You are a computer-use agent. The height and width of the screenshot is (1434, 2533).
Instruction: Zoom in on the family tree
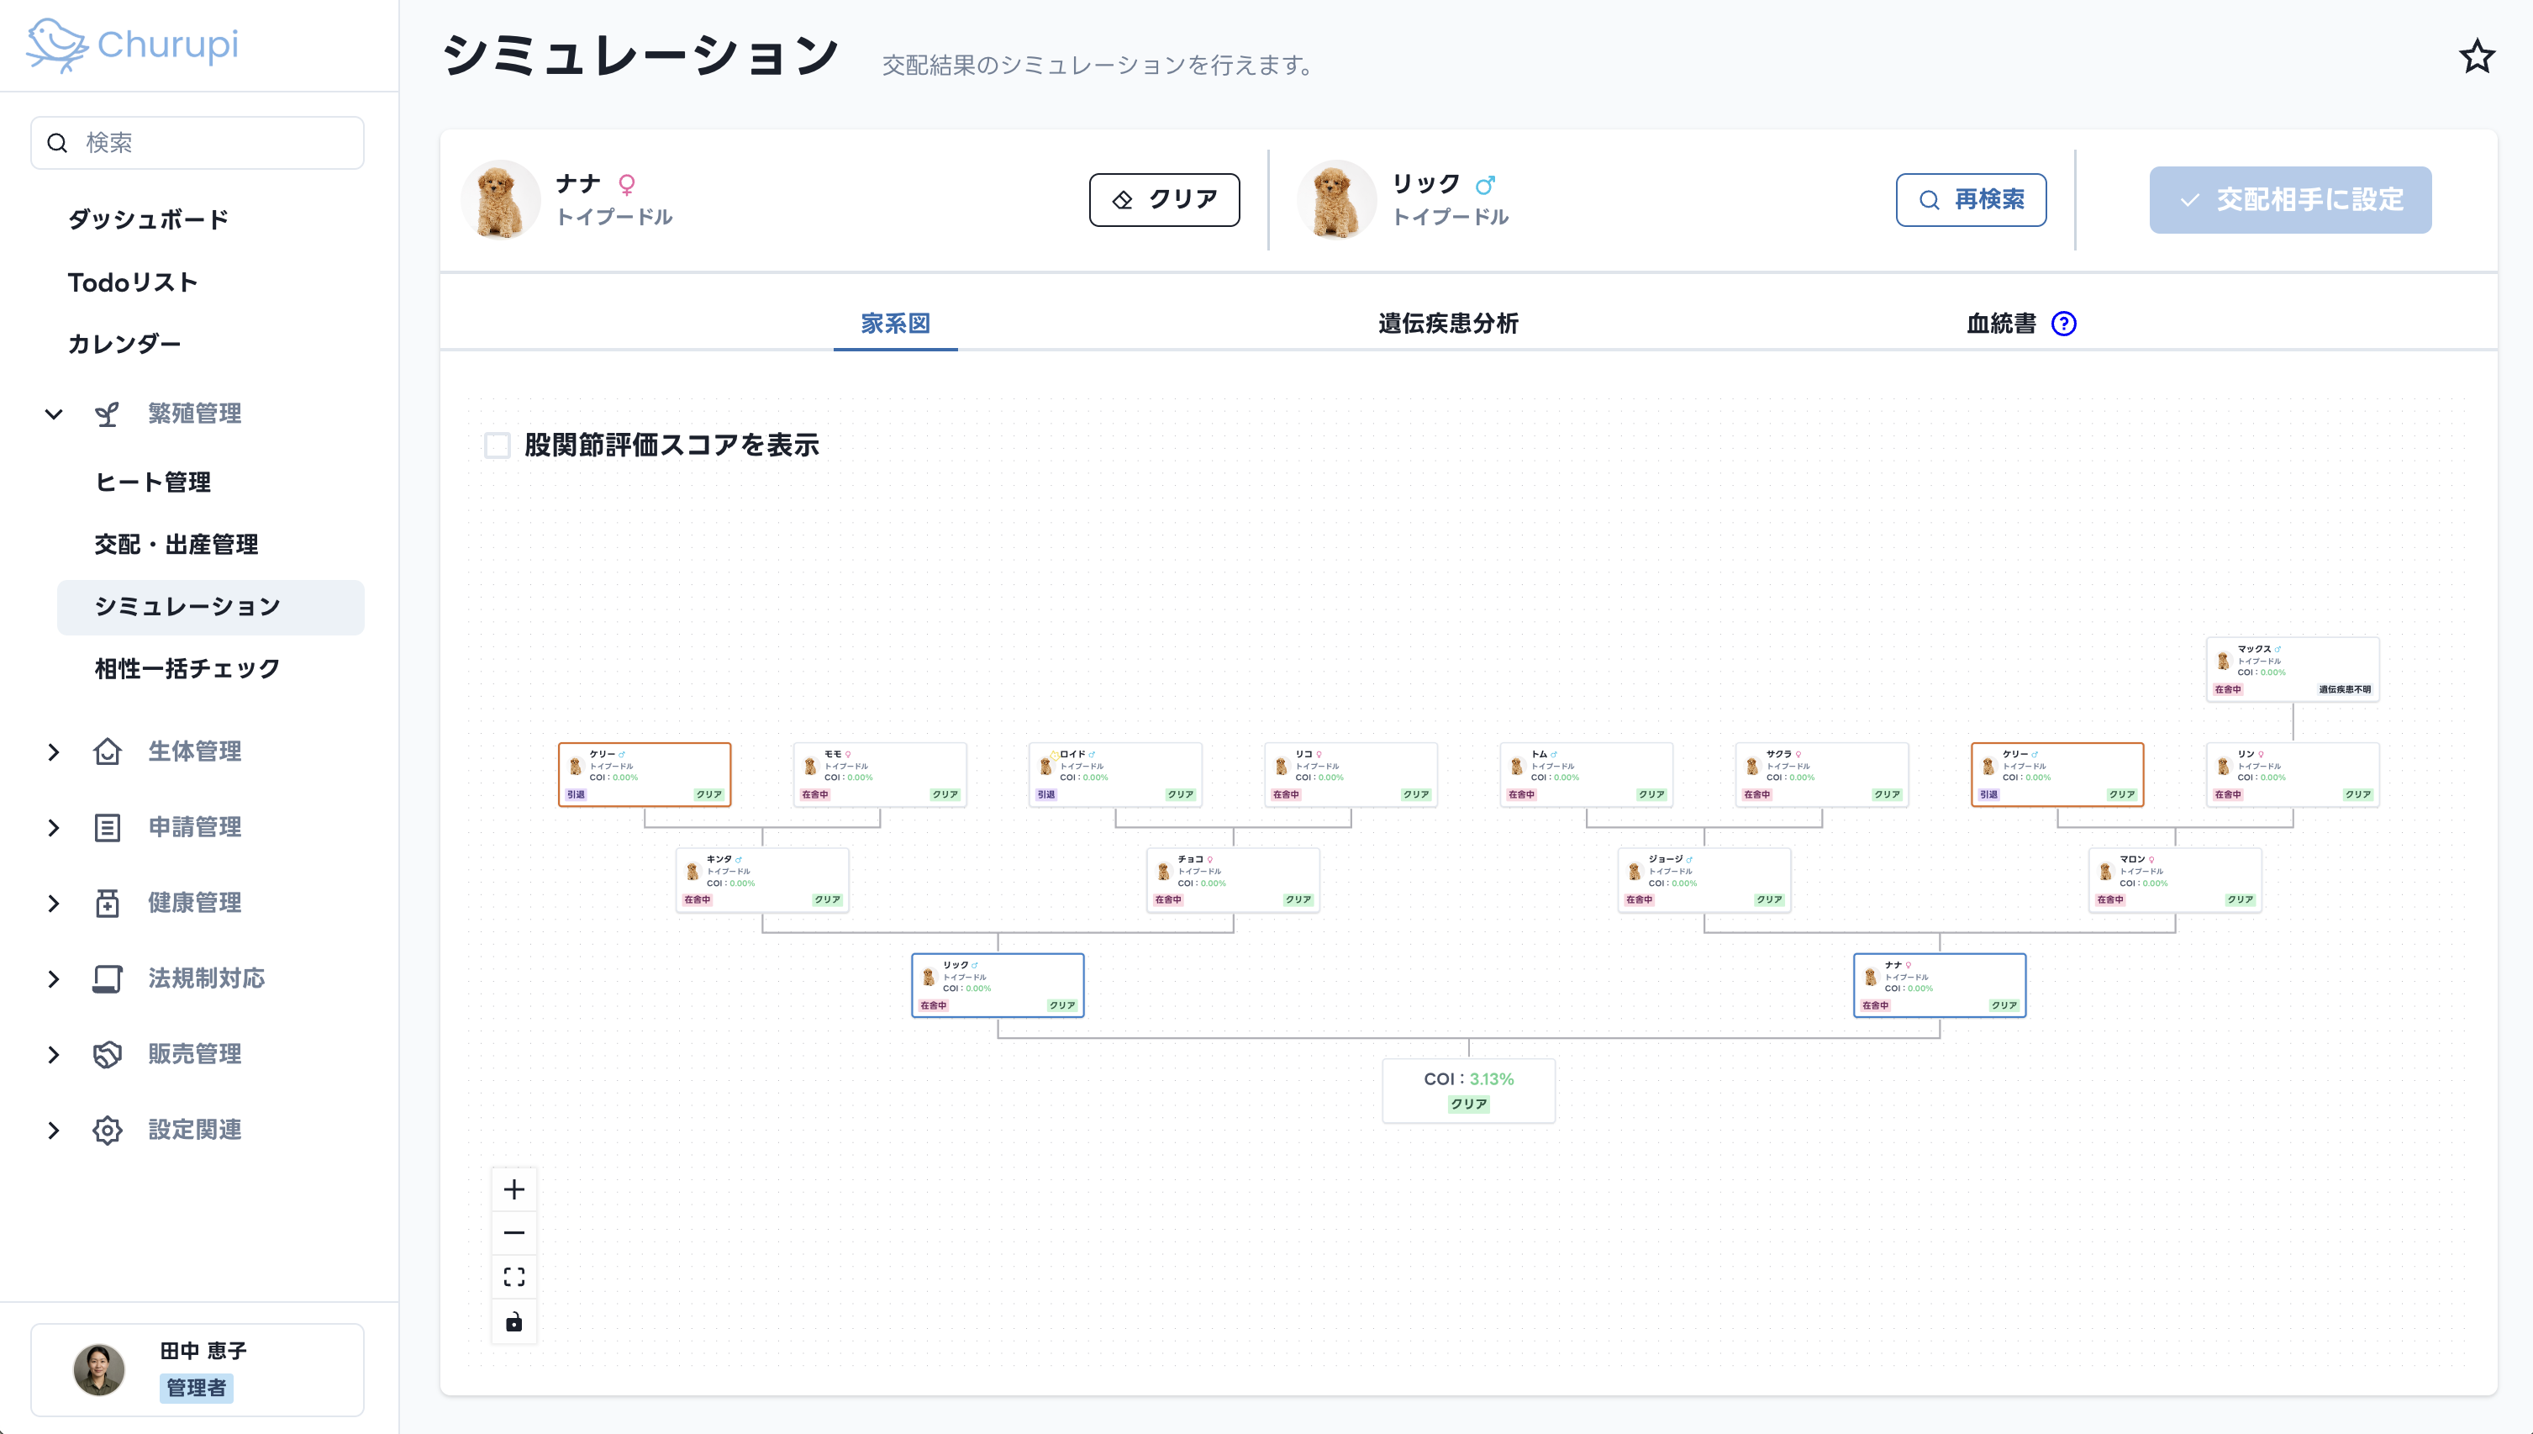[513, 1189]
